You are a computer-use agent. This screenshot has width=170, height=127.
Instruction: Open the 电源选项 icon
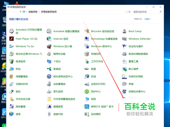click(x=12, y=61)
